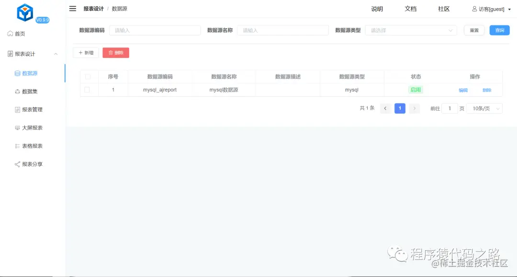Click the 报表设计 menu icon
Image resolution: width=517 pixels, height=277 pixels.
click(x=10, y=54)
